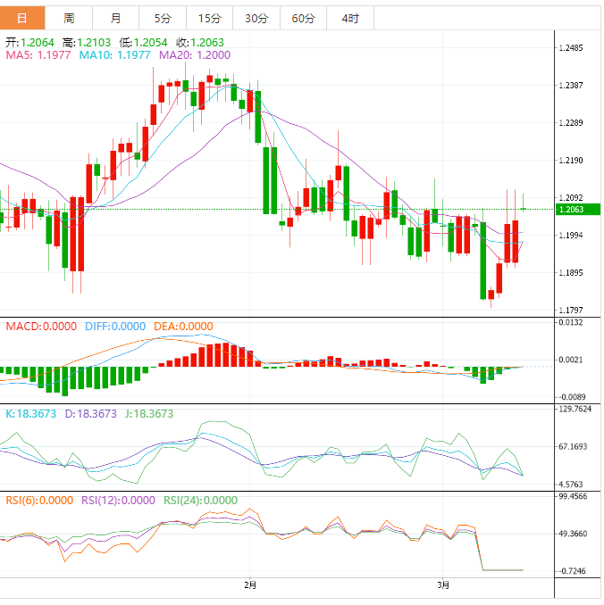Click the MA20 indicator label
This screenshot has width=604, height=605.
pos(194,55)
